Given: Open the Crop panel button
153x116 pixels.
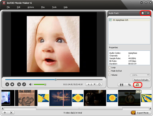Looking at the screenshot, I should coord(129,85).
